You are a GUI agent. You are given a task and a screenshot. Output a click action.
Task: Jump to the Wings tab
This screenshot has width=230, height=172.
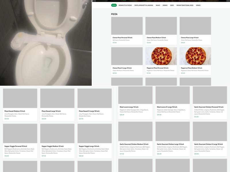click(x=198, y=5)
